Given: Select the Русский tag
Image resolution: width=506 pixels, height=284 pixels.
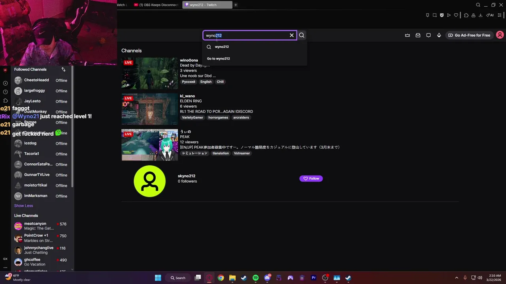Looking at the screenshot, I should [189, 82].
